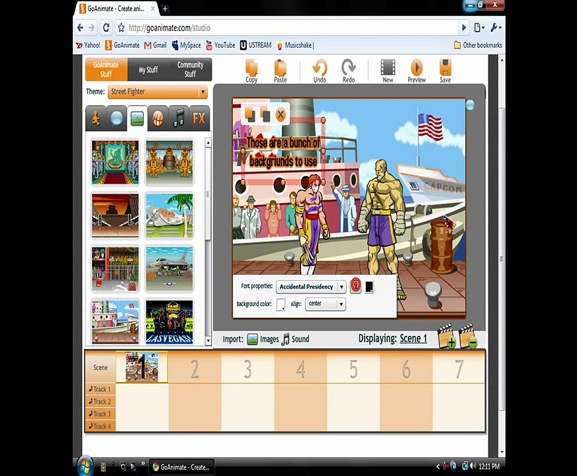Click the Paste toolbar icon
Viewport: 577px width, 476px height.
click(x=281, y=71)
